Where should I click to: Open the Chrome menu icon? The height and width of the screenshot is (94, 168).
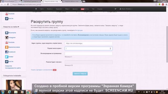tap(166, 4)
